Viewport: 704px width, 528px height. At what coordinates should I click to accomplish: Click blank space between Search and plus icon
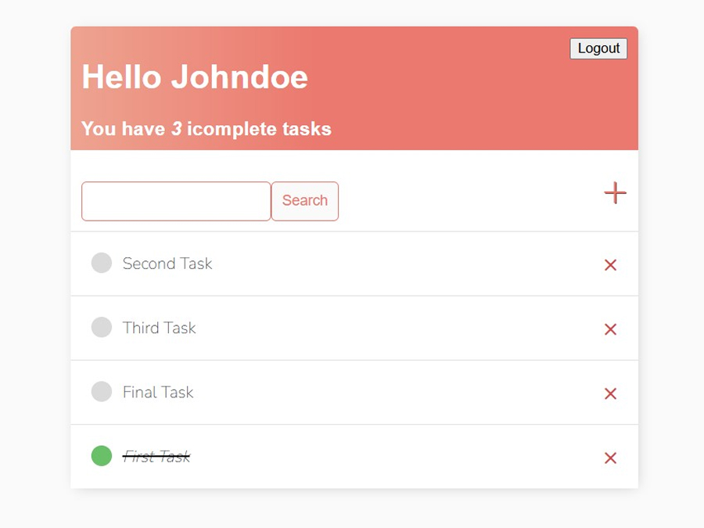tap(472, 201)
